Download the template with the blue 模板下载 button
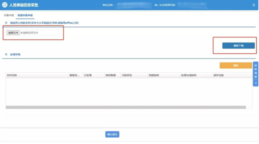Viewport: 259px width, 144px height. [238, 46]
